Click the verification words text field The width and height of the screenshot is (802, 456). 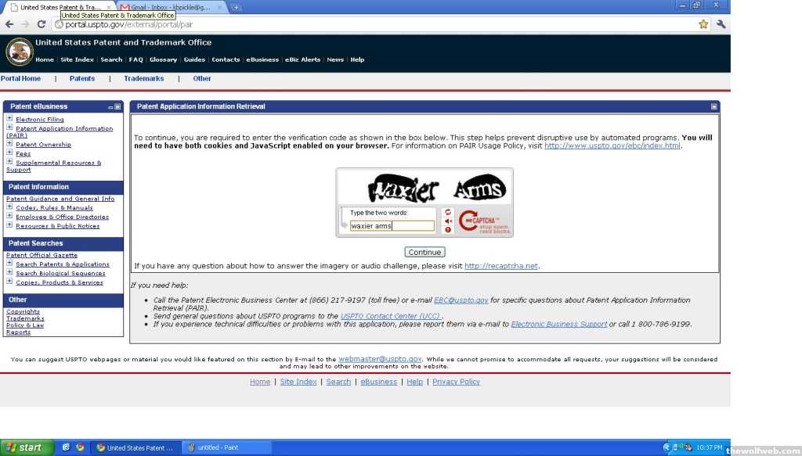pyautogui.click(x=392, y=226)
